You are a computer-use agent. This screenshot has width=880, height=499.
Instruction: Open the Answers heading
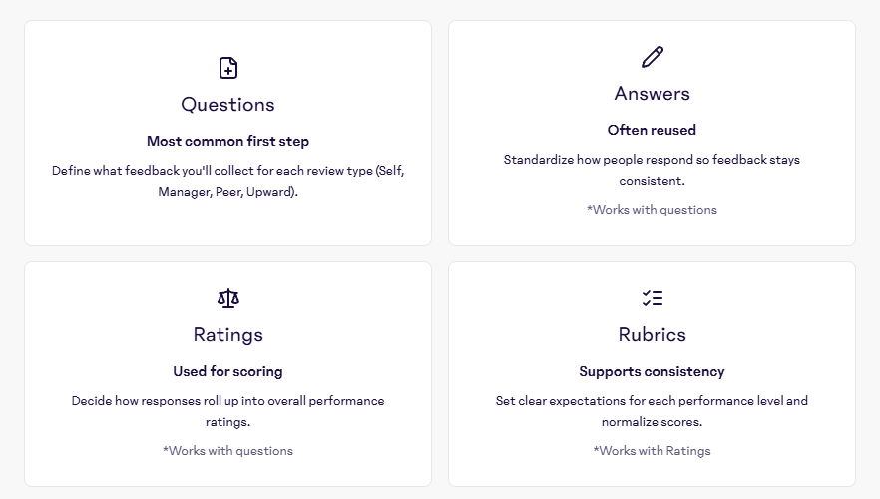coord(653,94)
